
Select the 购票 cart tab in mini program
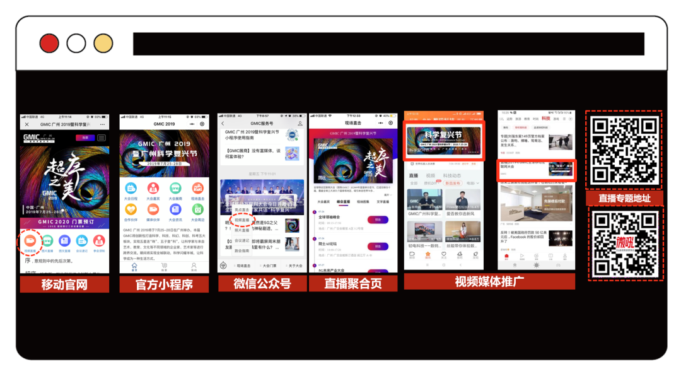(164, 267)
